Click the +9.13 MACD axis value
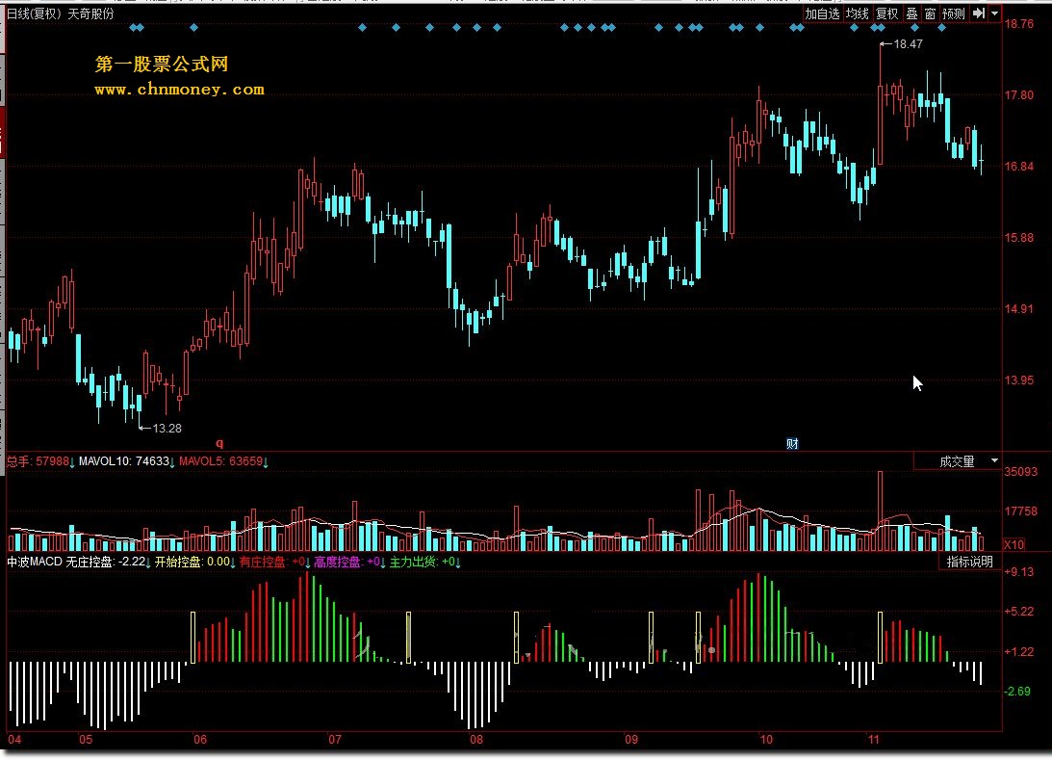This screenshot has height=760, width=1052. tap(1018, 572)
